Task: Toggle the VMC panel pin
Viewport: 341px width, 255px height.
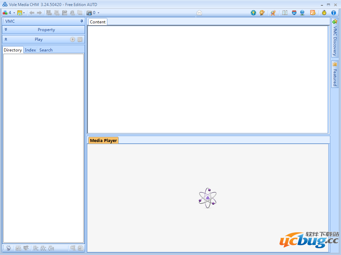Action: pyautogui.click(x=82, y=21)
